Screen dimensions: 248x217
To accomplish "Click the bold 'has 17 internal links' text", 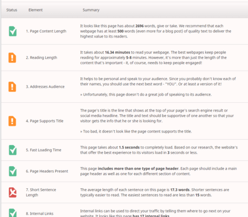I will (151, 216).
